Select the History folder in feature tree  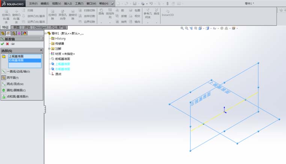pyautogui.click(x=60, y=38)
